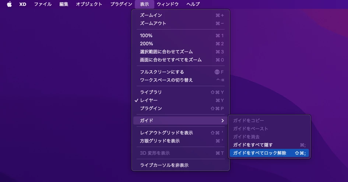Show the ライブラリ panel

[181, 92]
